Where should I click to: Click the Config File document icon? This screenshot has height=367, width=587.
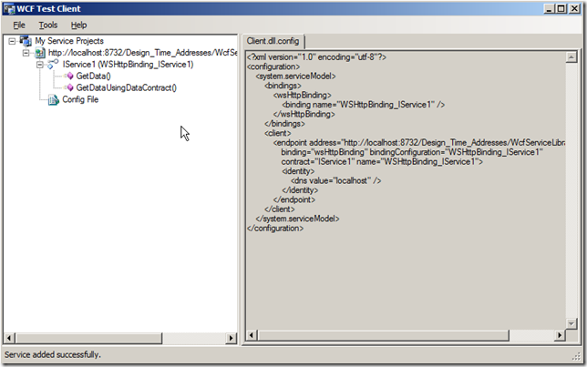click(x=54, y=99)
